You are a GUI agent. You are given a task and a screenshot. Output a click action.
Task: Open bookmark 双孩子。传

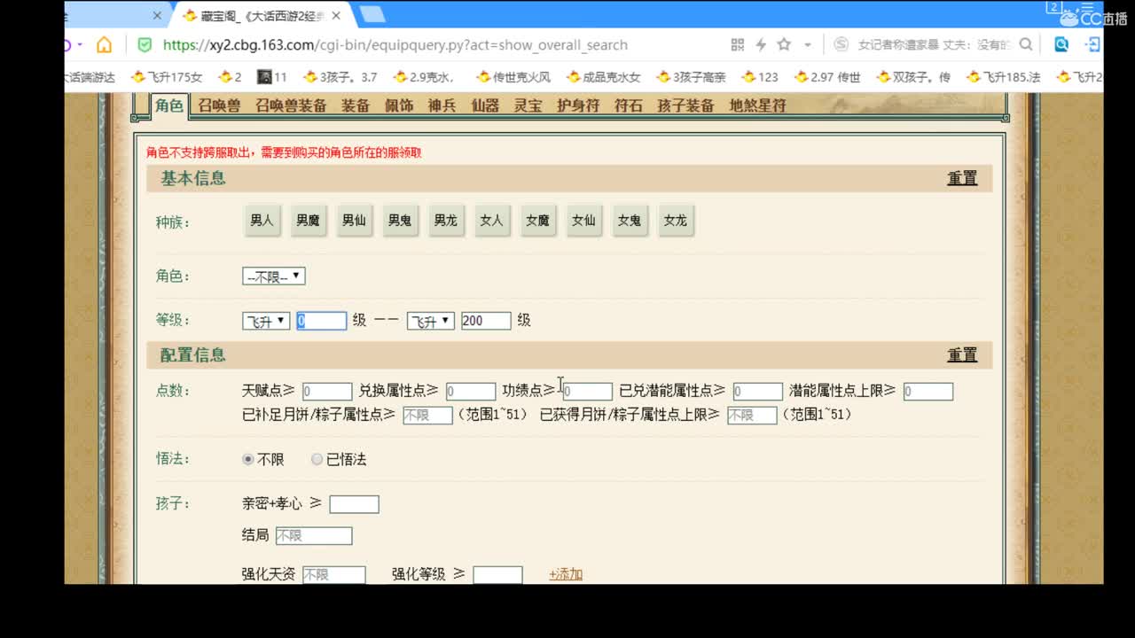(x=913, y=77)
